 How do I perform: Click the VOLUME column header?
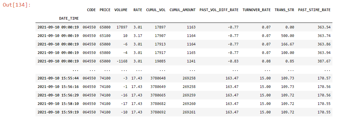[x=121, y=10]
